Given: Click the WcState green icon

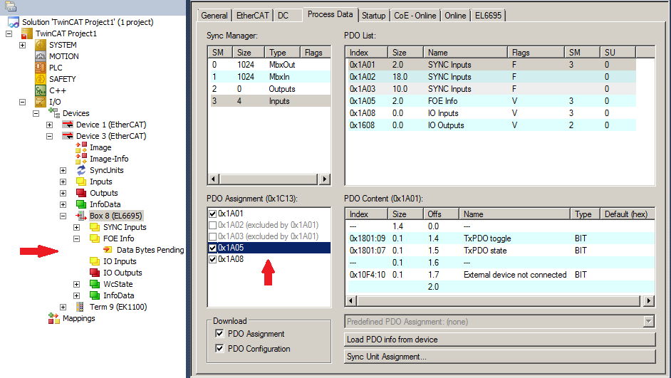Looking at the screenshot, I should (95, 284).
